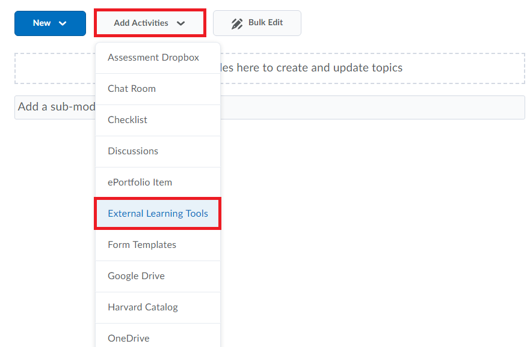Screen dimensions: 530x347
Task: Choose ePortfolio Item entry
Action: (x=158, y=183)
